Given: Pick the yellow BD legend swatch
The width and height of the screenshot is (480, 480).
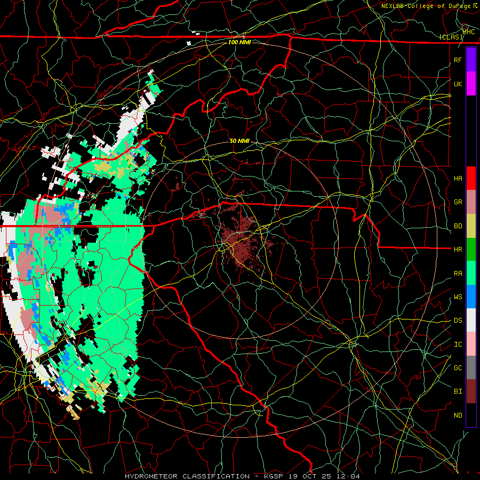Looking at the screenshot, I should point(471,226).
